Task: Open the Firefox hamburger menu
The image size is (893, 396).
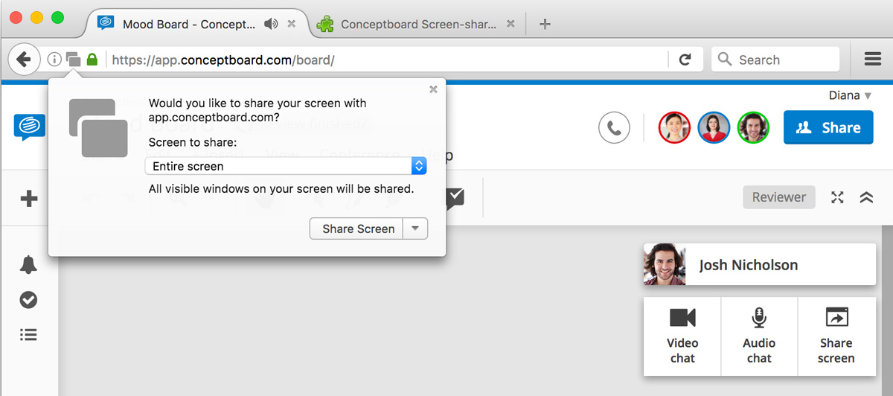Action: pyautogui.click(x=873, y=60)
